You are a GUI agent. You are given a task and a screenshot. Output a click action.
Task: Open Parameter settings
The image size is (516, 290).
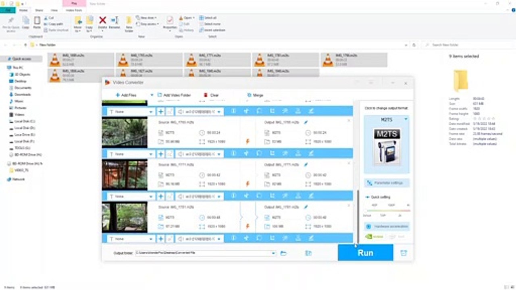[x=387, y=183]
